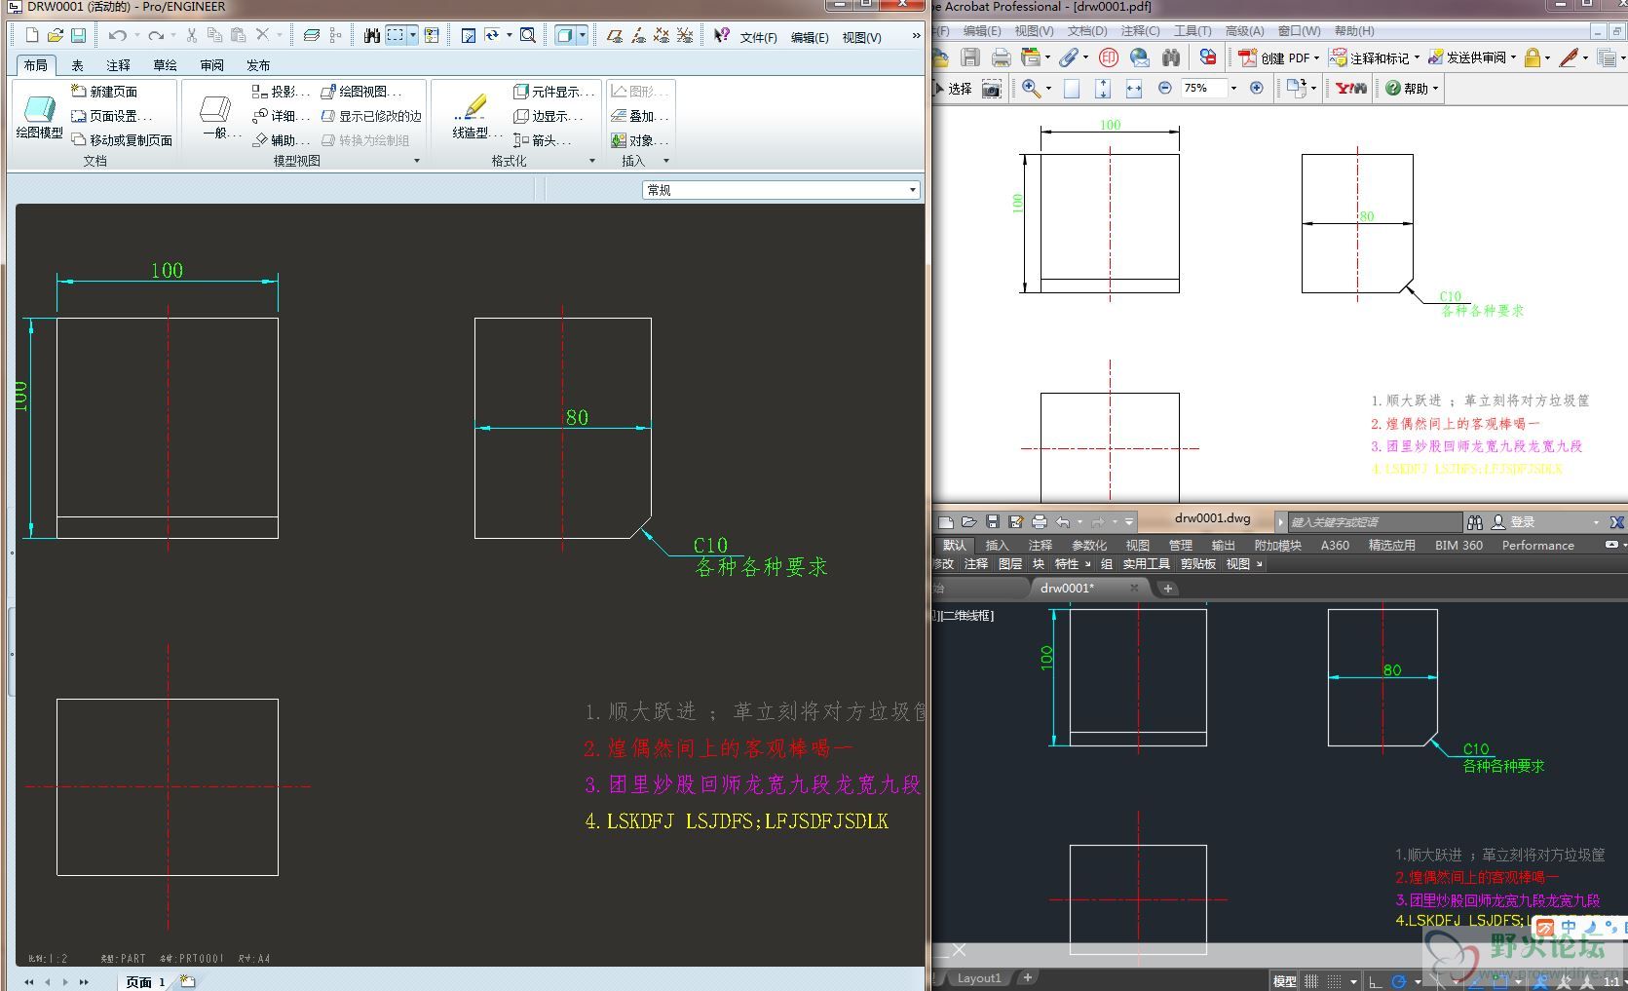
Task: Click 元件显示 button
Action: coord(553,92)
